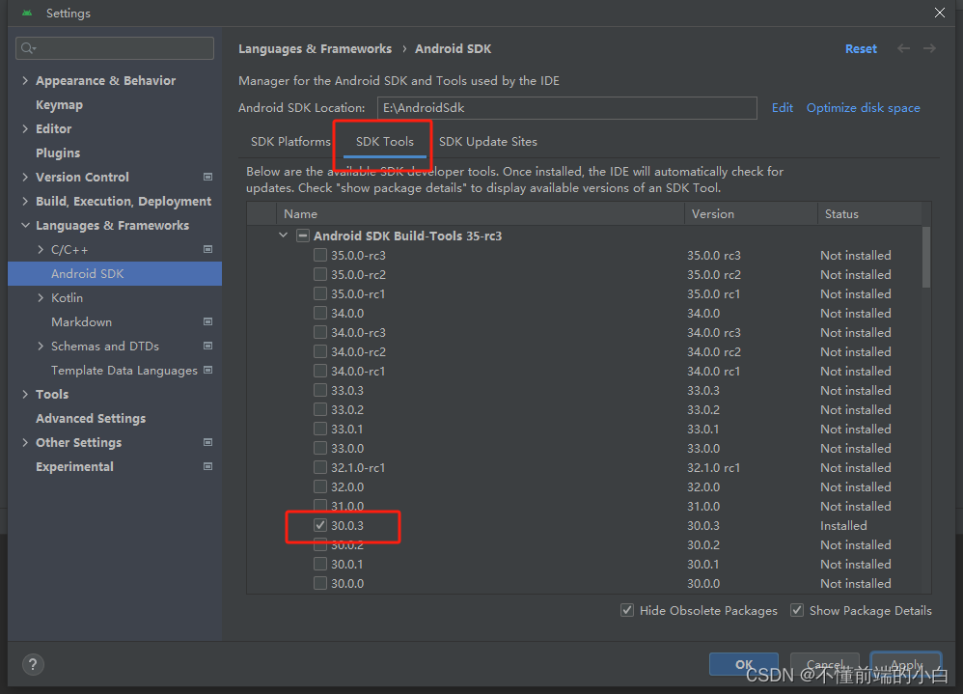Expand the C/C++ subsection
Screen dimensions: 963x694
[x=41, y=249]
